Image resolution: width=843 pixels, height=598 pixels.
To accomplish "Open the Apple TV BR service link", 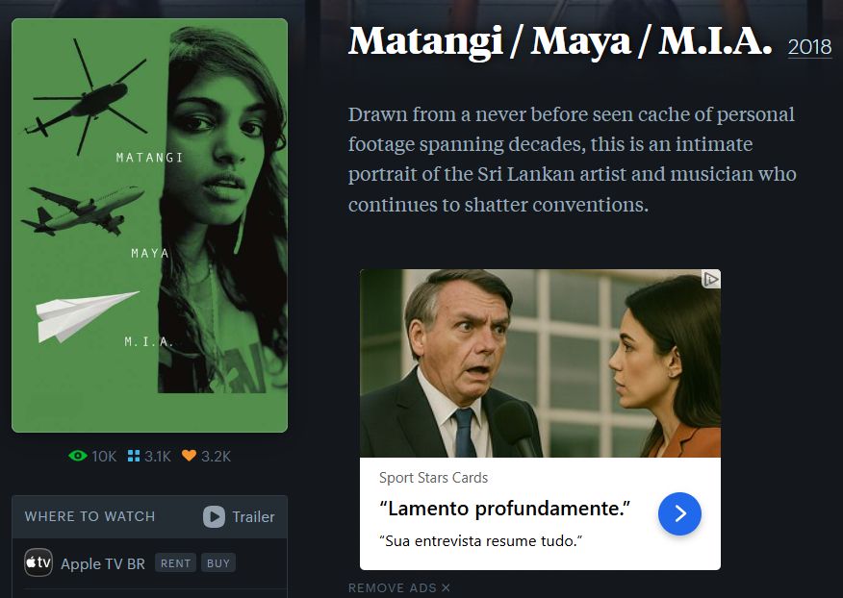I will click(103, 563).
